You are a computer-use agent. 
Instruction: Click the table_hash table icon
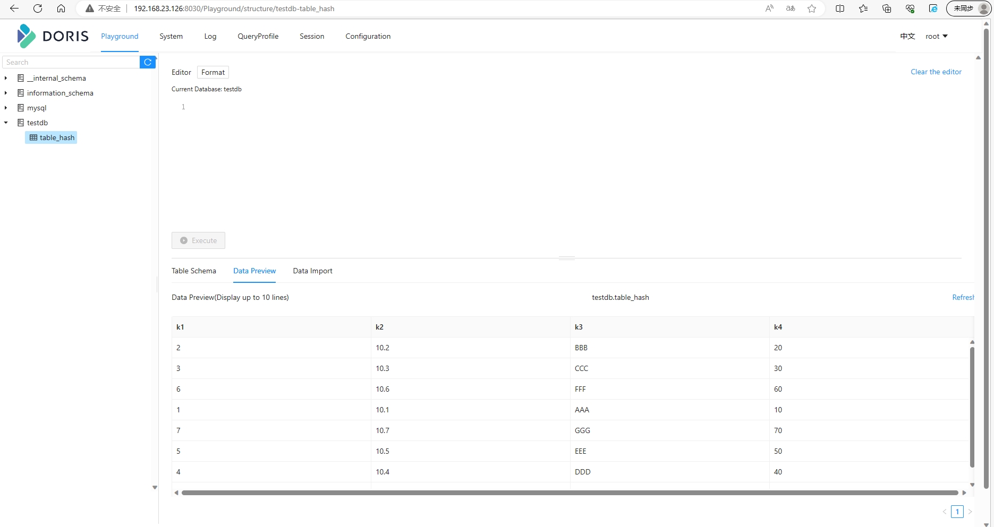click(x=33, y=137)
